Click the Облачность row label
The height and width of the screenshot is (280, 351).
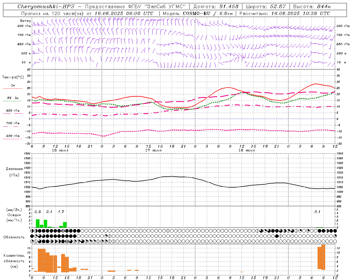click(x=14, y=237)
